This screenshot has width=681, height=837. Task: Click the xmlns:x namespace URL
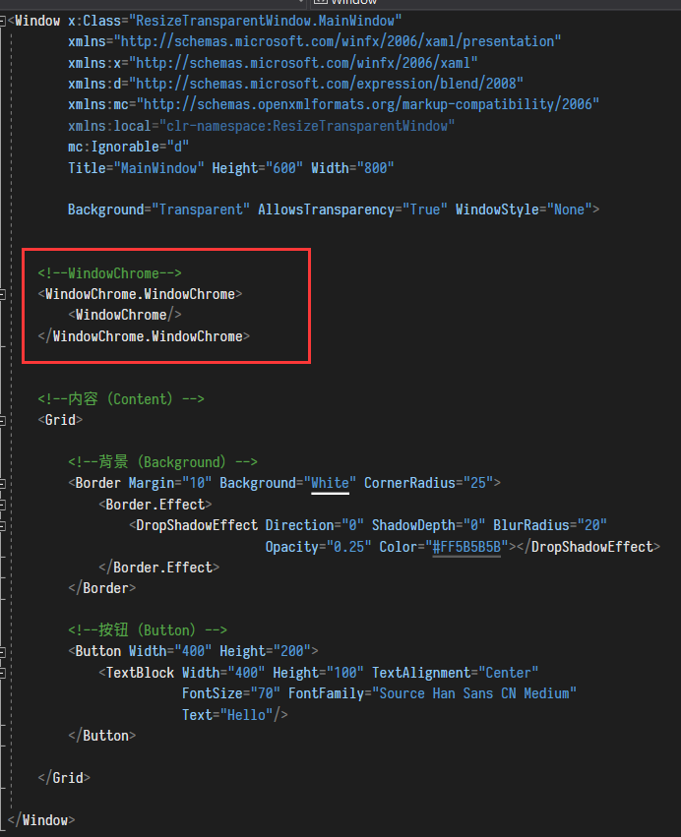click(x=303, y=63)
